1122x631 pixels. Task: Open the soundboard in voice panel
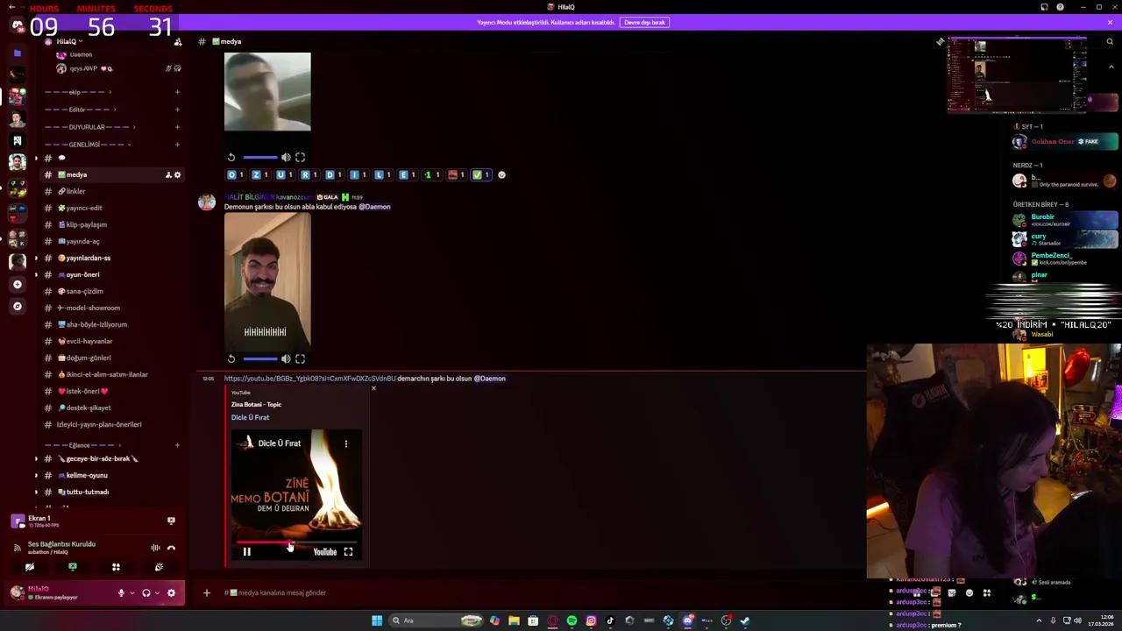(159, 567)
